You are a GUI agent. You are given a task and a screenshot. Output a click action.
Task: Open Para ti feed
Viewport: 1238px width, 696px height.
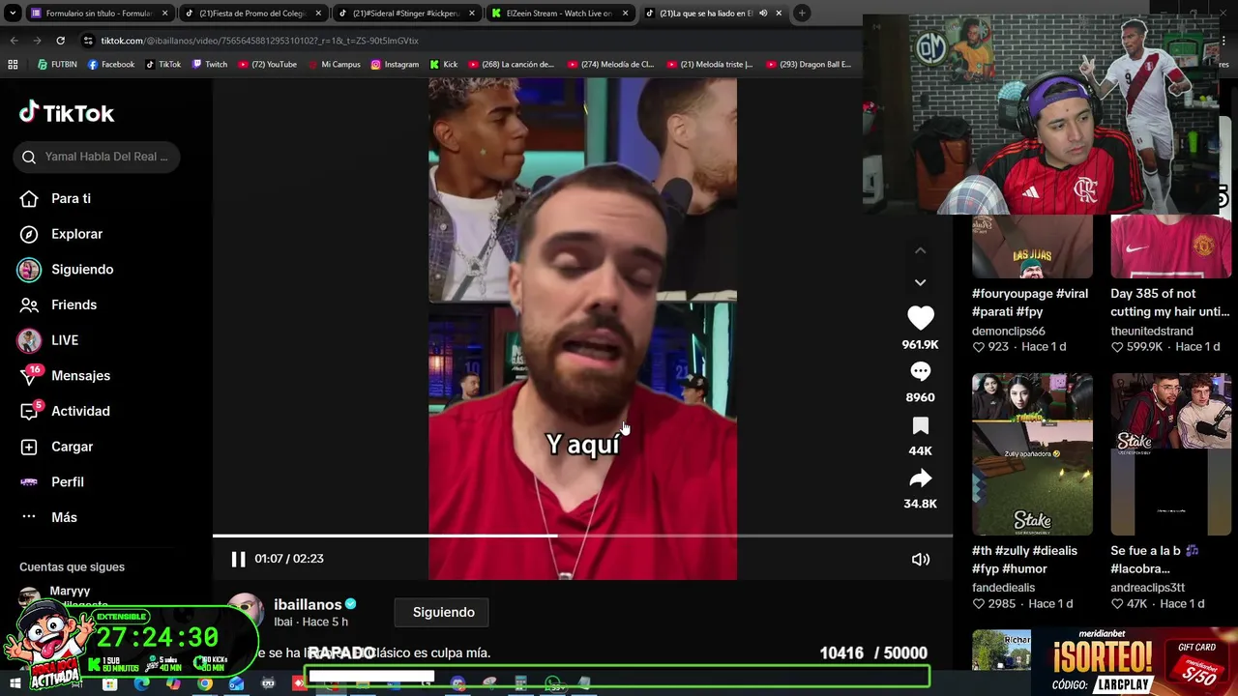(x=71, y=198)
